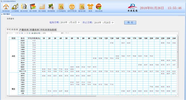Click the 2018年01月26日 date display
This screenshot has width=186, height=100.
152,8
